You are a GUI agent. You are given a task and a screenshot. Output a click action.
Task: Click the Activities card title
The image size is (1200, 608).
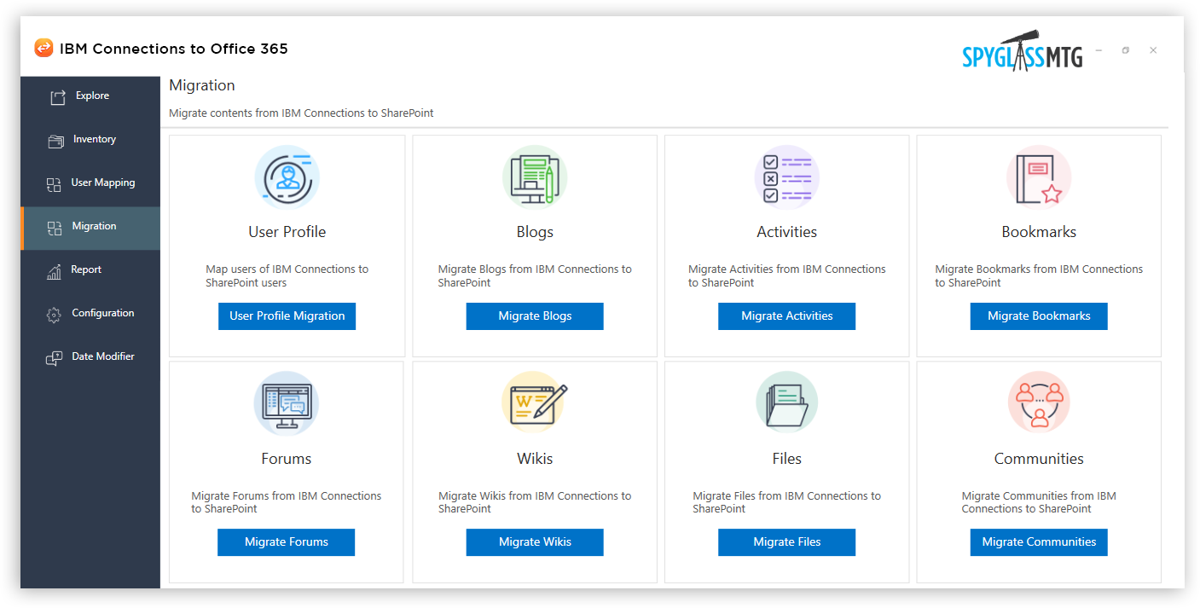[x=786, y=232]
